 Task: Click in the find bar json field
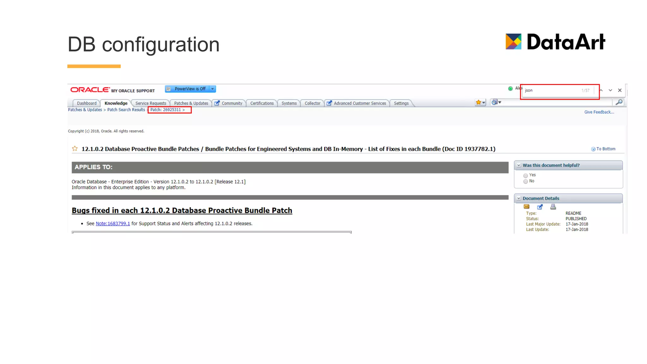pyautogui.click(x=551, y=90)
